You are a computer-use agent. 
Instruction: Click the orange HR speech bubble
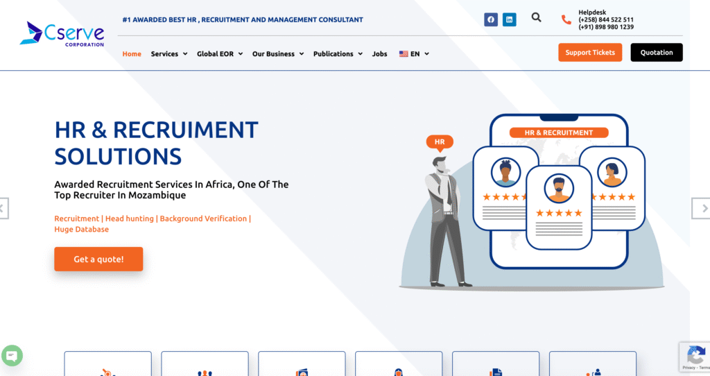(x=440, y=142)
